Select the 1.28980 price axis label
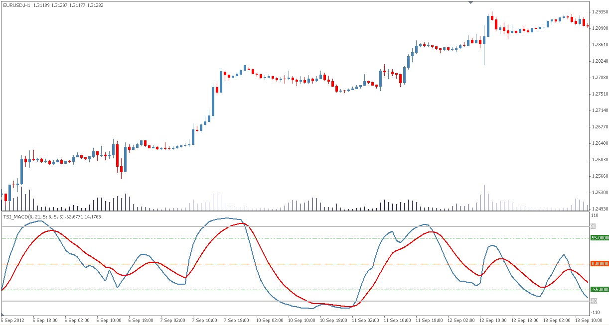 click(600, 28)
